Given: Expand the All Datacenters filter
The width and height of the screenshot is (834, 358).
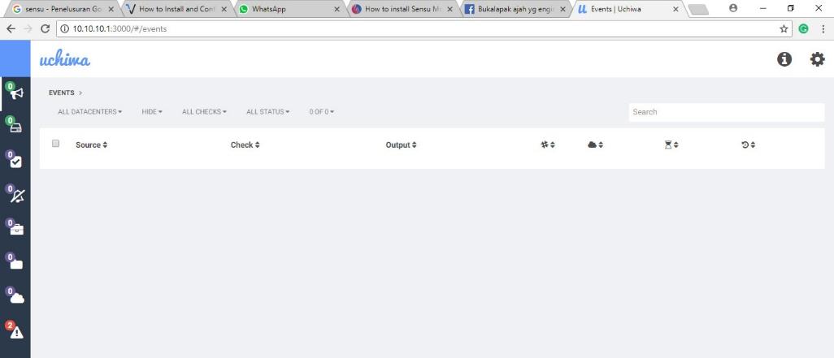Looking at the screenshot, I should [x=90, y=111].
